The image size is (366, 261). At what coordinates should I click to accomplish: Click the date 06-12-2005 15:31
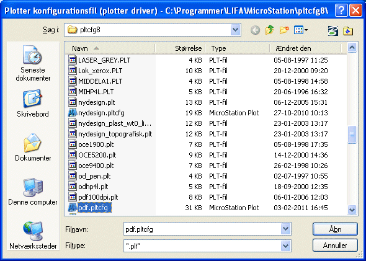(301, 102)
